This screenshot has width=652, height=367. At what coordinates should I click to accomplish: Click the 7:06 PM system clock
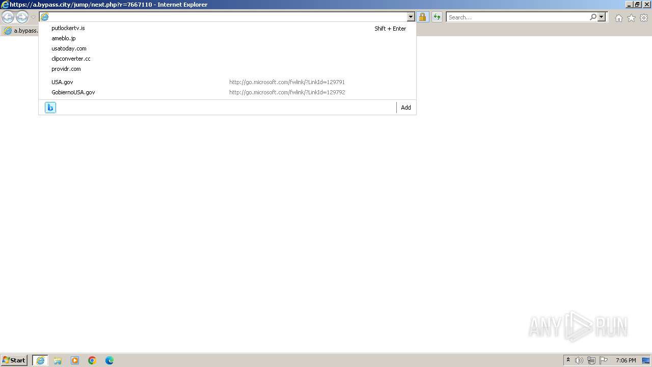coord(626,360)
